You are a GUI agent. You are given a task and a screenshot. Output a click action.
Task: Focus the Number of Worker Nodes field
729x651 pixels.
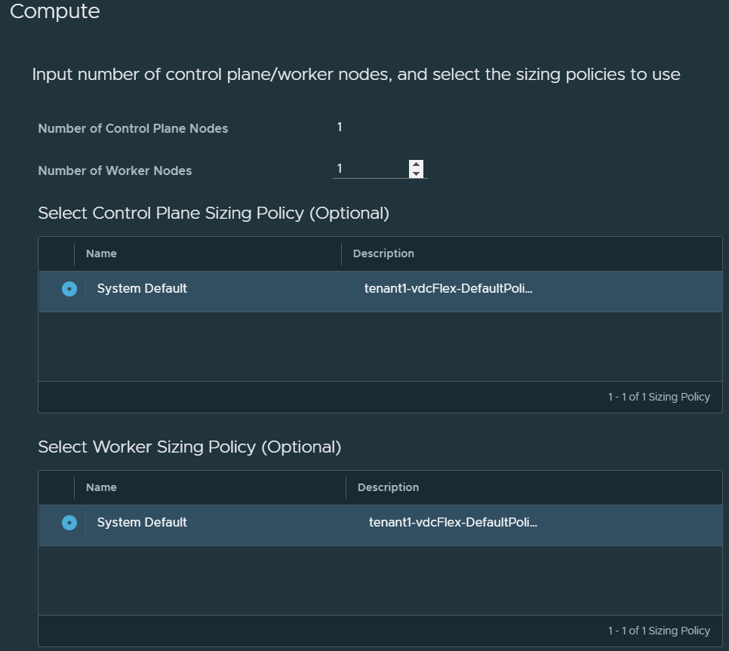pos(370,169)
